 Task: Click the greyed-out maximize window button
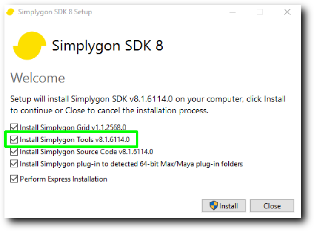(x=260, y=12)
